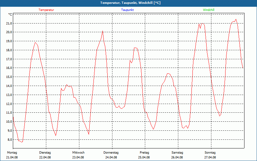Click the green Windchill legend label

208,10
